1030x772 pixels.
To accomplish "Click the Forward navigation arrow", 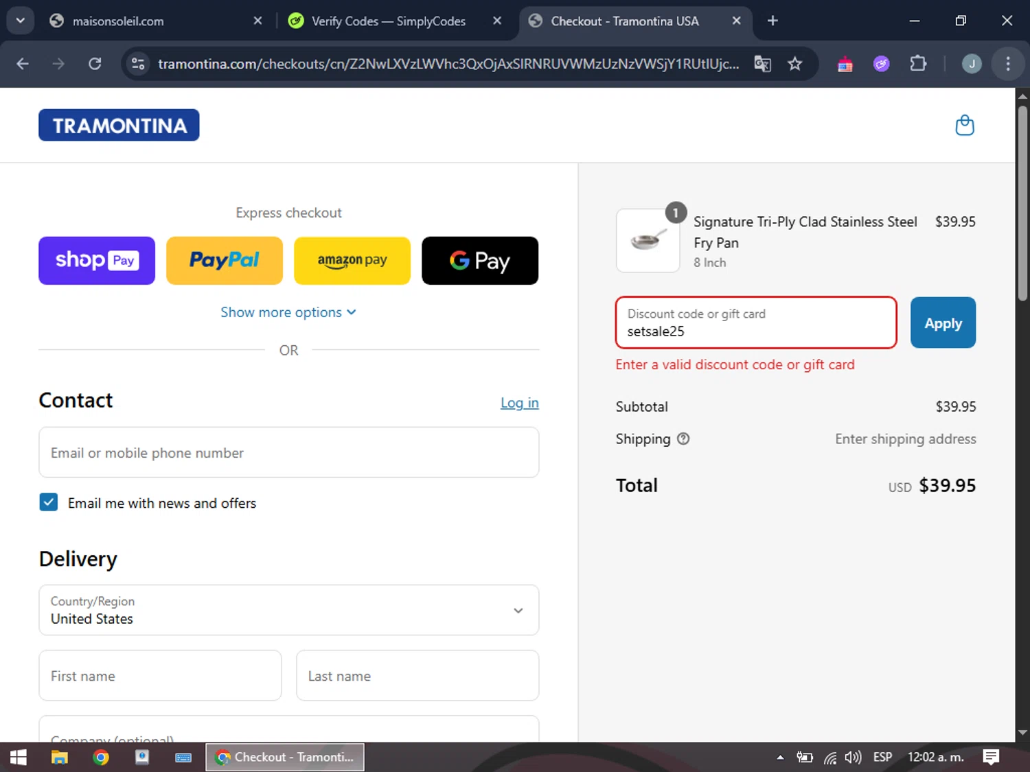I will click(58, 64).
